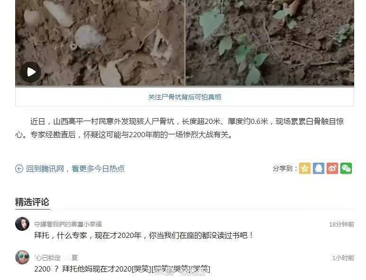Screen dimensions: 366x280
Task: Click the back arrow circle icon
Action: 19,168
